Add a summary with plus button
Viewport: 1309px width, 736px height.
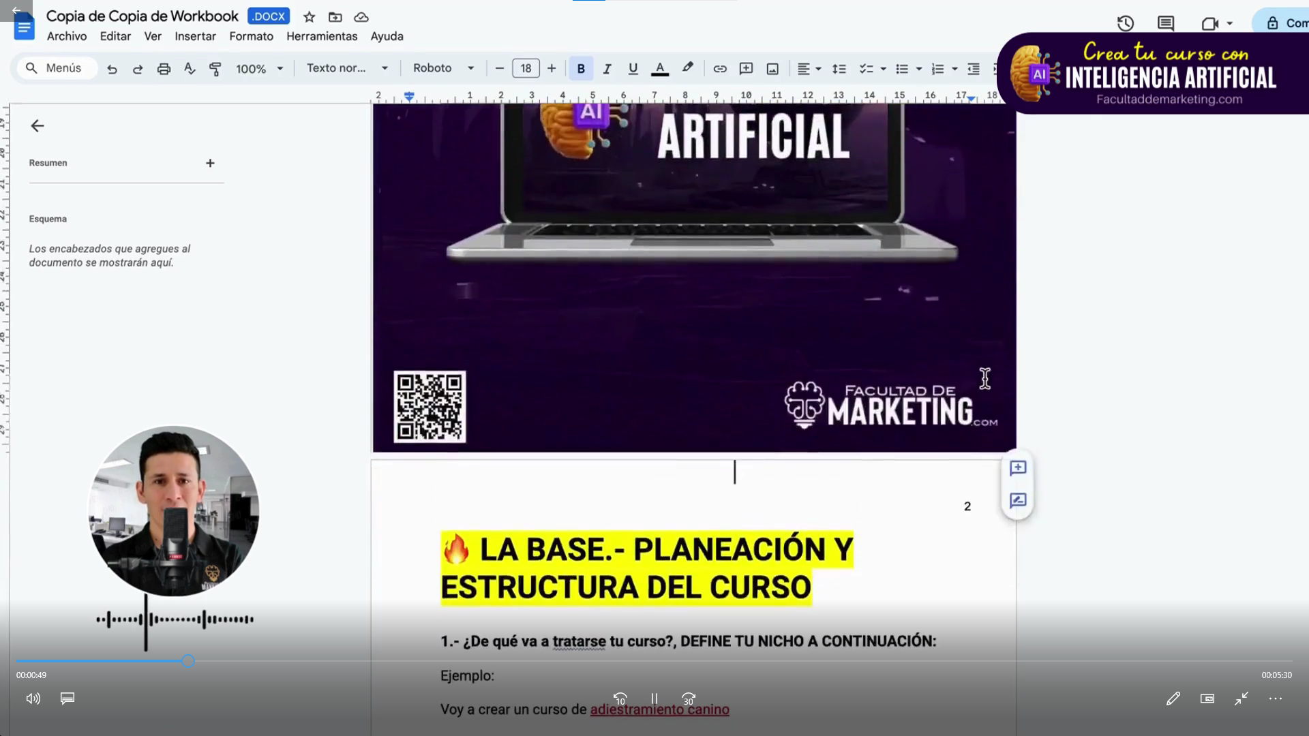click(210, 163)
